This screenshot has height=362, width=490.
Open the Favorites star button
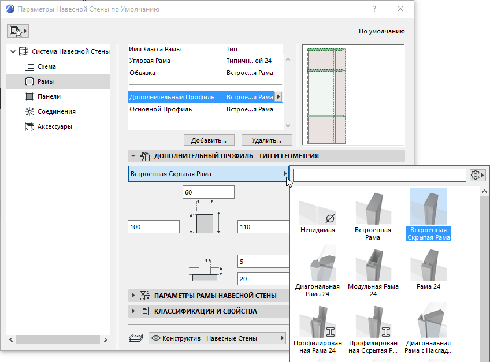click(18, 31)
